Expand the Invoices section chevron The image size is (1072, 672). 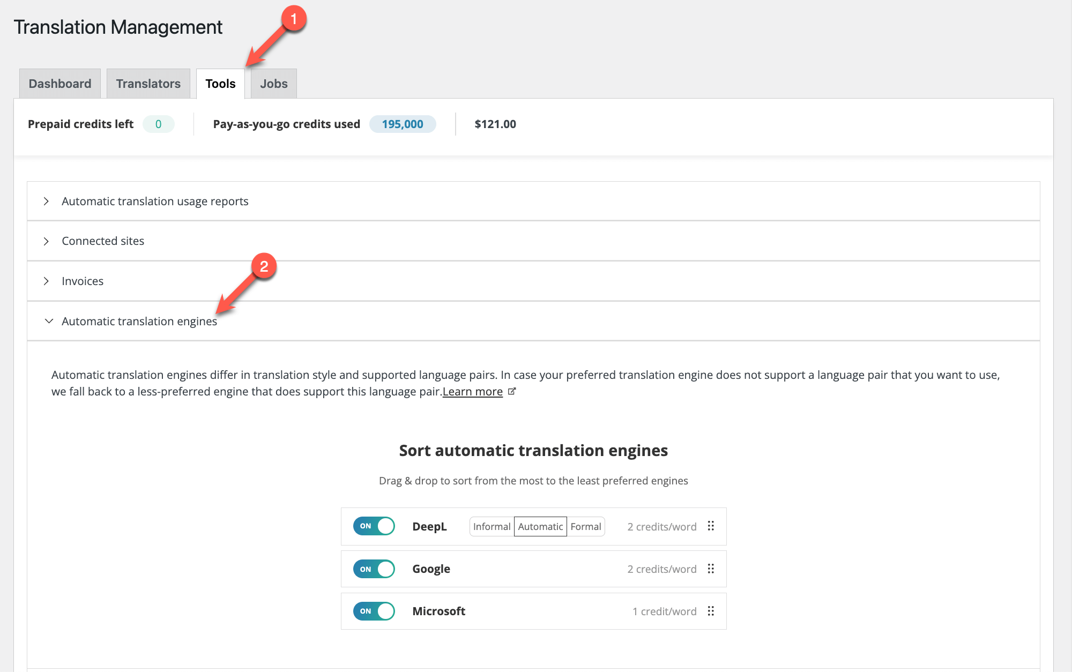click(47, 281)
